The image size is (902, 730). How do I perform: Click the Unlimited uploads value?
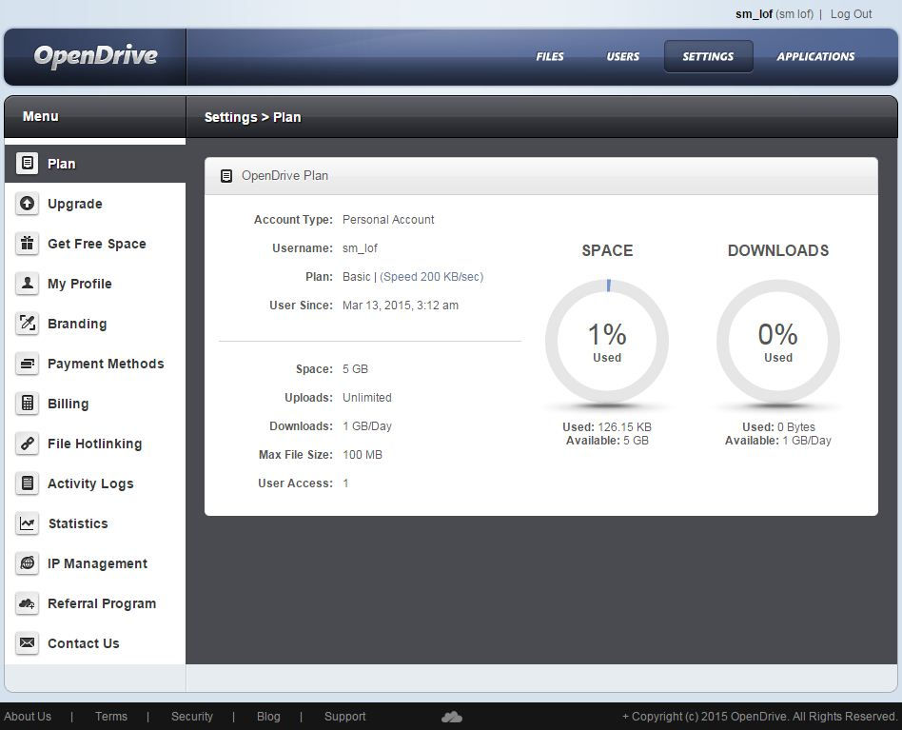(367, 398)
